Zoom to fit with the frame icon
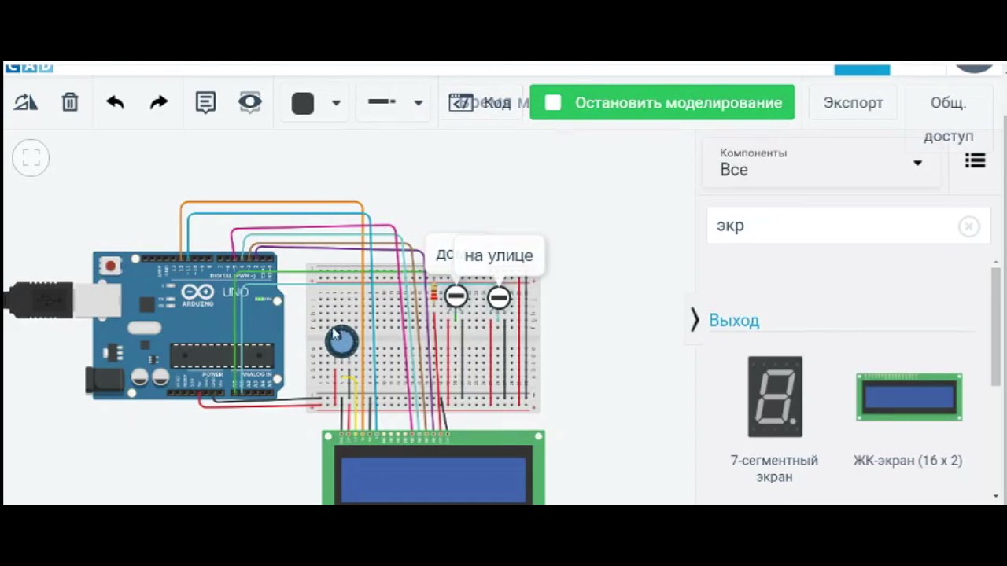This screenshot has height=566, width=1007. click(x=31, y=159)
